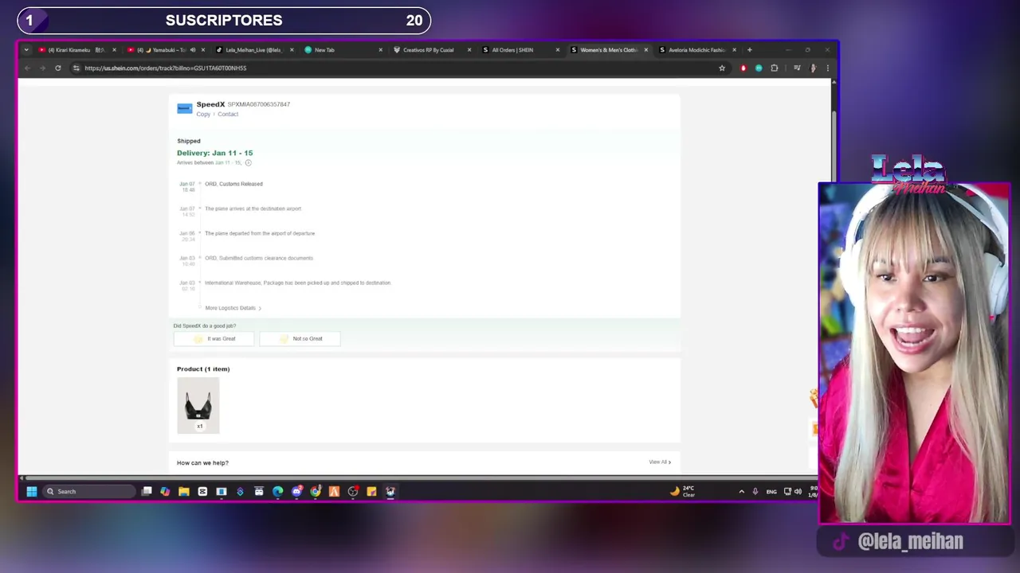This screenshot has height=573, width=1020.
Task: Click the SpeedX carrier logo
Action: [184, 108]
